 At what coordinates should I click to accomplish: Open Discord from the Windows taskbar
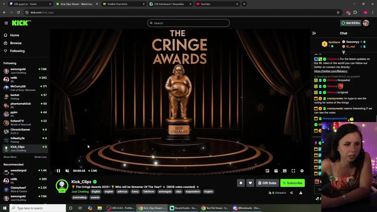click(x=247, y=208)
